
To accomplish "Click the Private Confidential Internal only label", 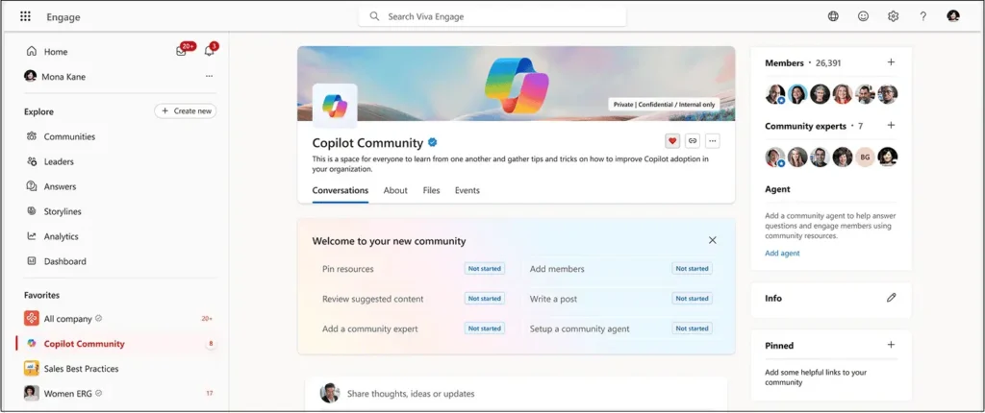I will (x=664, y=104).
